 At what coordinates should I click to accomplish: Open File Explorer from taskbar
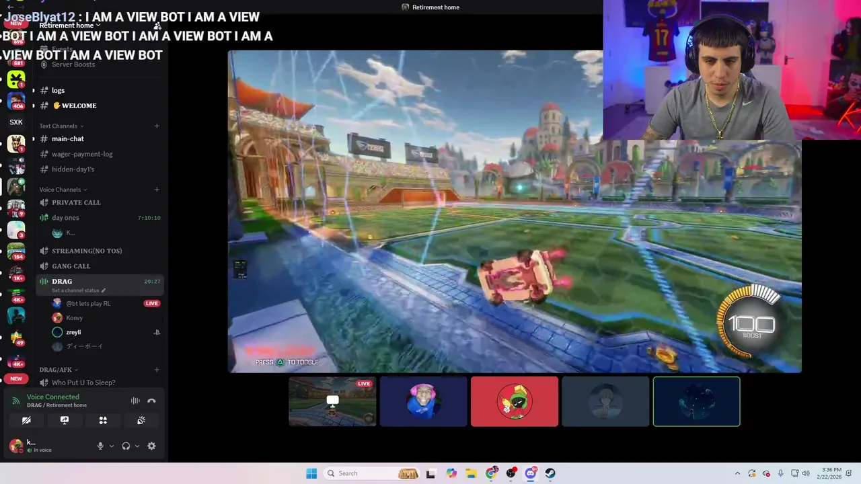tap(471, 473)
